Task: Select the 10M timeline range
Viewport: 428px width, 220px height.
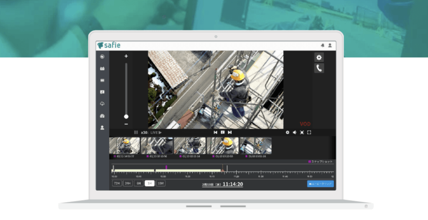Action: [160, 183]
